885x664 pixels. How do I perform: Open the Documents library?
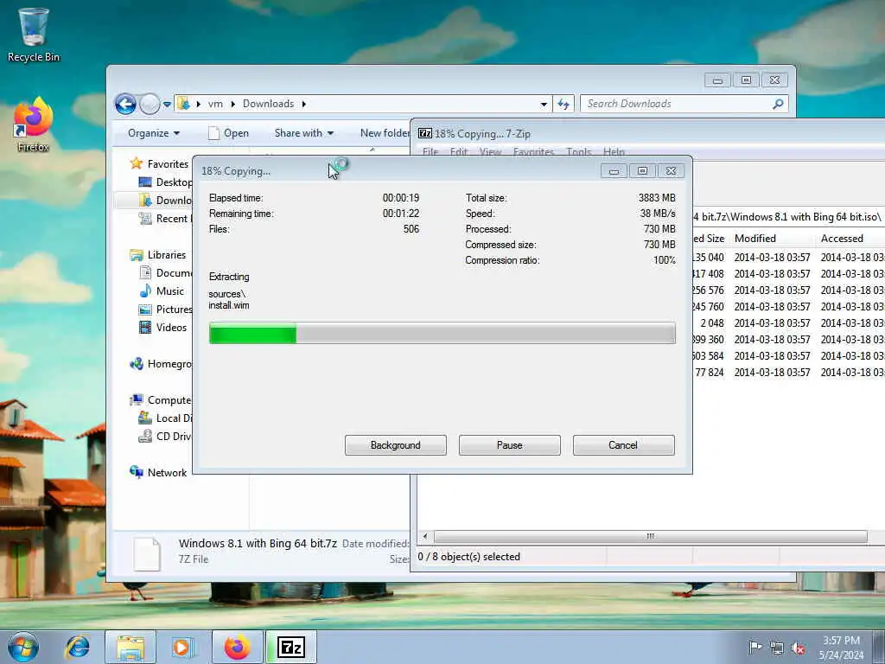point(165,273)
